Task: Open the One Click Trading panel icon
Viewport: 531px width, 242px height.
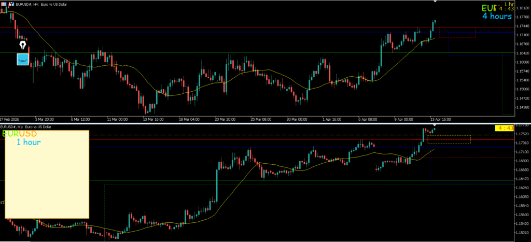Action: click(4, 4)
